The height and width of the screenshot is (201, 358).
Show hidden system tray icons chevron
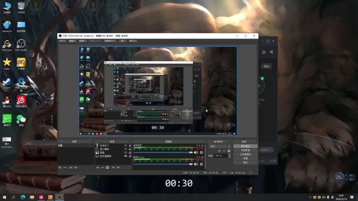[310, 197]
